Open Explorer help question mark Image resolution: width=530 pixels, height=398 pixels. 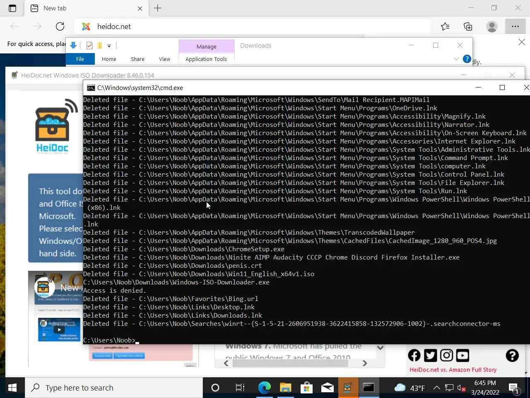coord(467,59)
